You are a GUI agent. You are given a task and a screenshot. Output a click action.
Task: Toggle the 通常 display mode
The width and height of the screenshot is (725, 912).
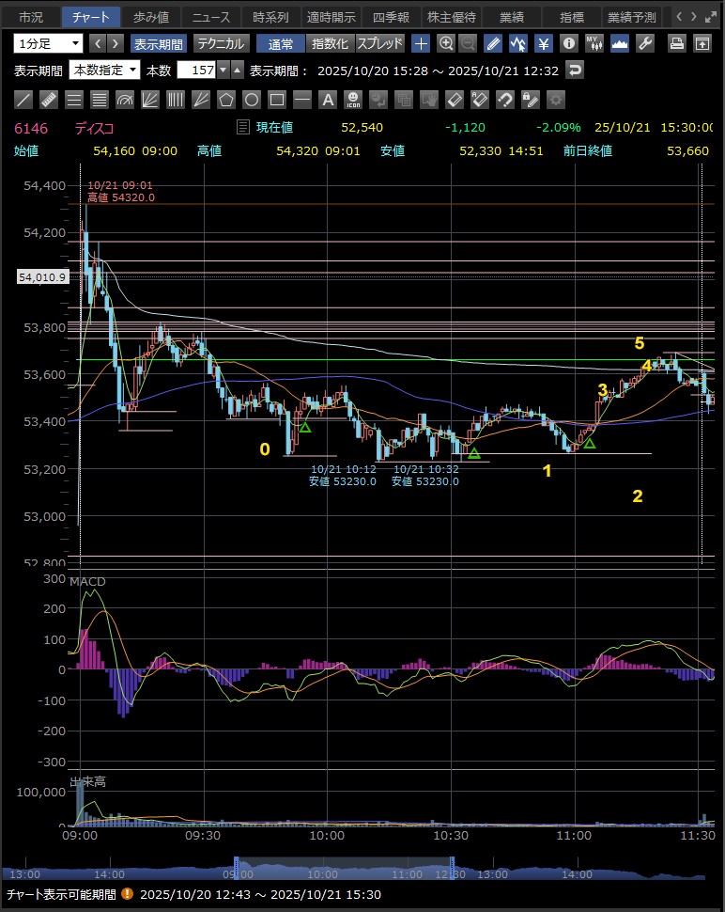[281, 43]
